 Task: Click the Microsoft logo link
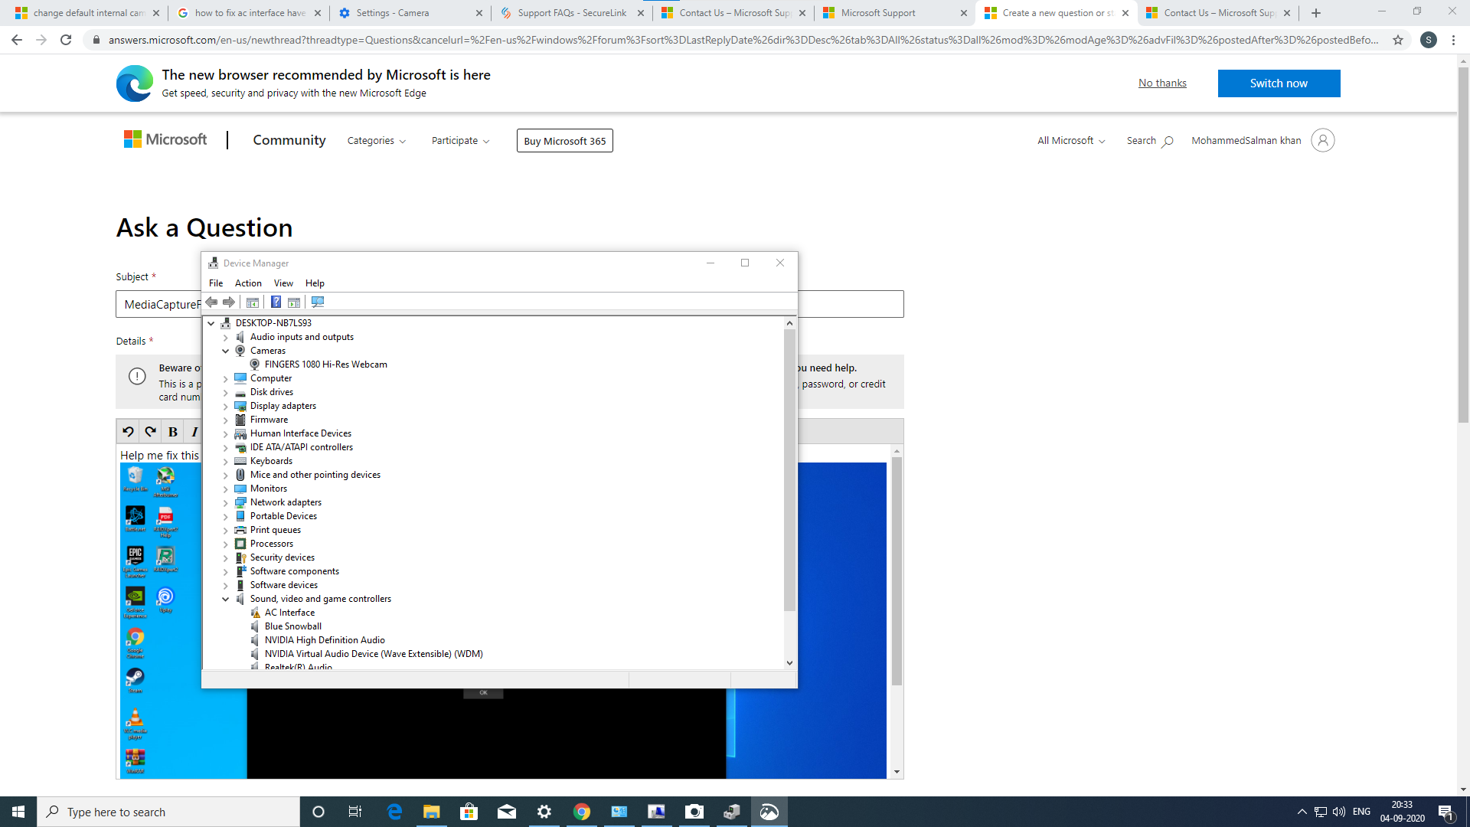click(165, 139)
